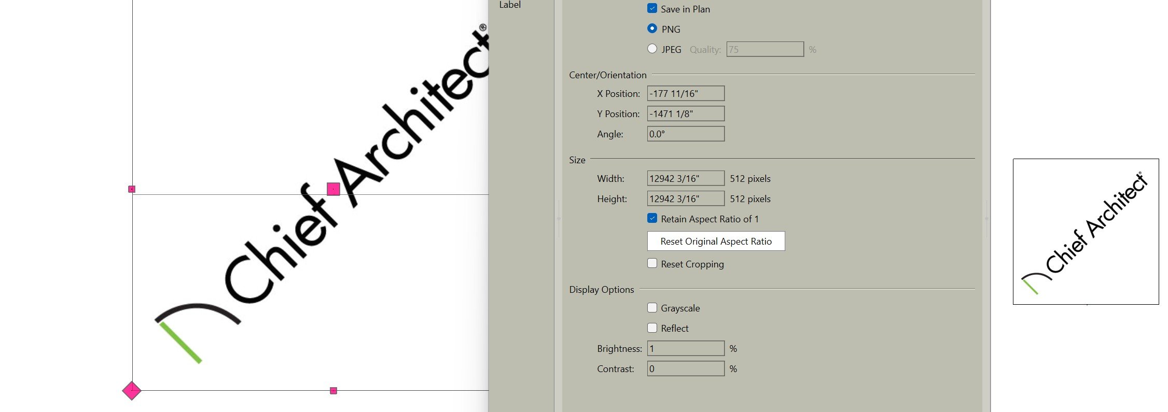This screenshot has width=1168, height=412.
Task: Select the bottom edge pink handle
Action: 333,391
